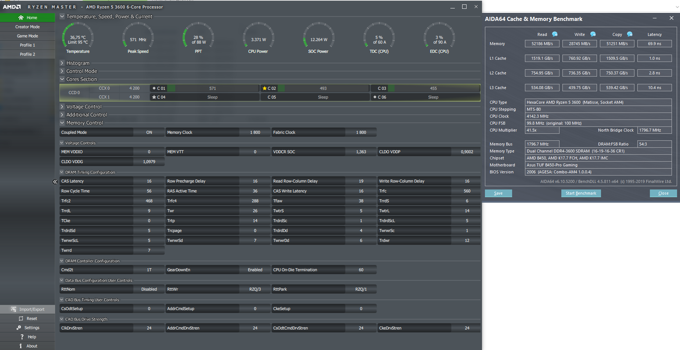This screenshot has height=350, width=680.
Task: Maximize the Ryzen Master window
Action: 464,7
